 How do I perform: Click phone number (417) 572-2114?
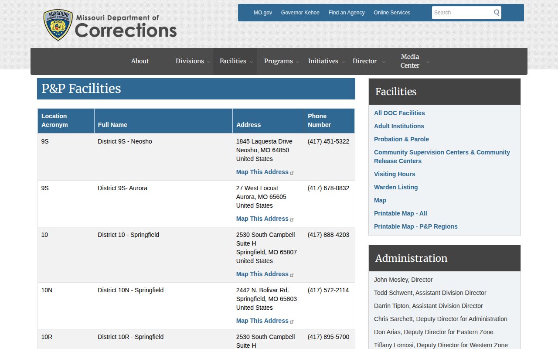(x=328, y=290)
